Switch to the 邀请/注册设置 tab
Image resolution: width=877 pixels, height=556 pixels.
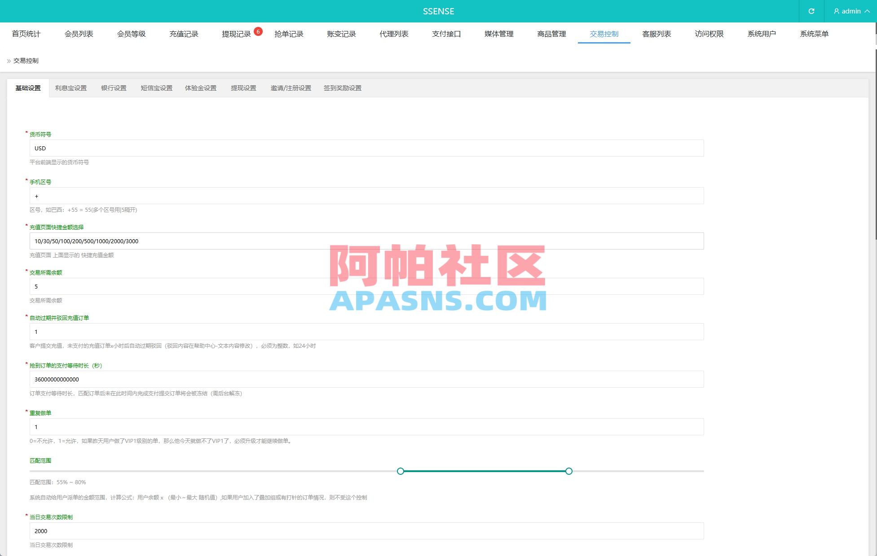291,88
